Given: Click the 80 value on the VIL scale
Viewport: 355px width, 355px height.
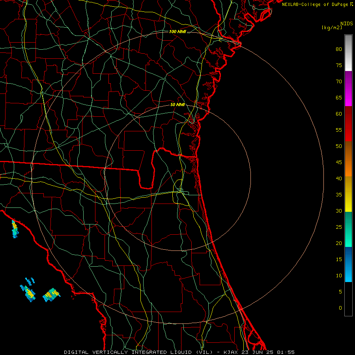Looking at the screenshot, I should [x=339, y=49].
